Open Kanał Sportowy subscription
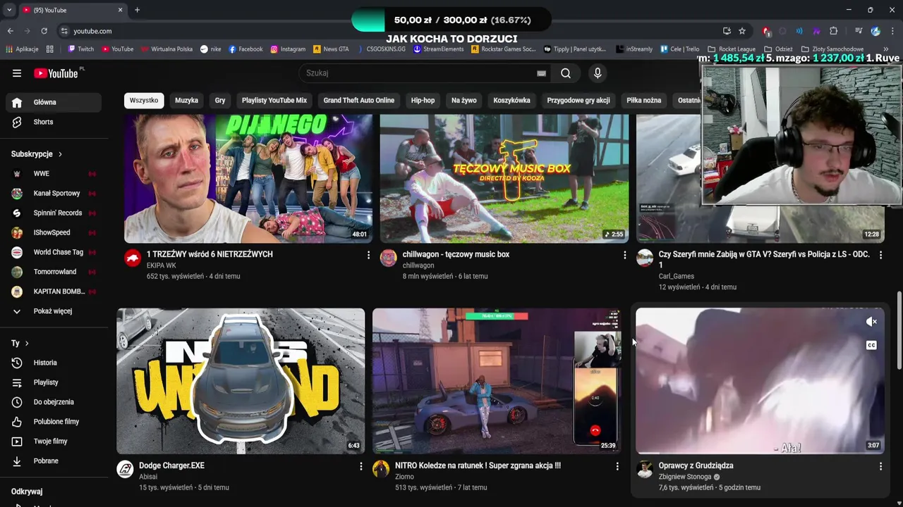The image size is (903, 507). (54, 193)
